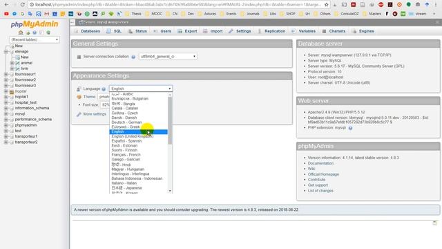Select Italiano - Italian language option
Screen dimensions: 442x249
[x=138, y=183]
